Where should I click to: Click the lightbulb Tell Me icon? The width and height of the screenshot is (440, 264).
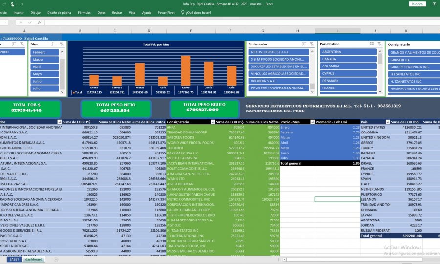(x=183, y=13)
